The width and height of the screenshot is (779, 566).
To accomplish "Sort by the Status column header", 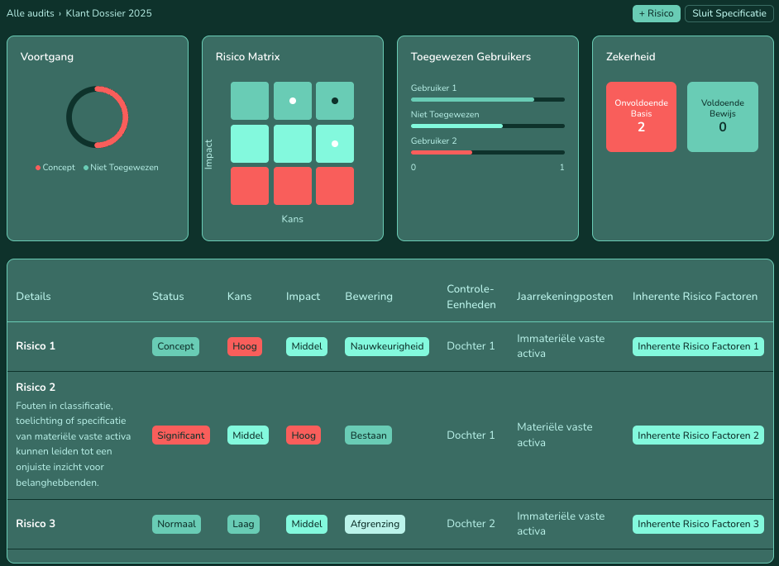I will tap(168, 297).
